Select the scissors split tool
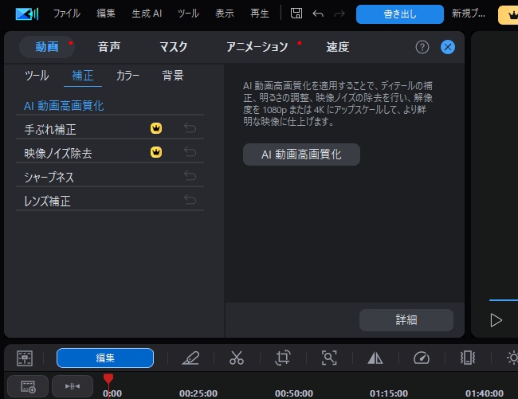Screen dimensions: 518x399 [237, 358]
